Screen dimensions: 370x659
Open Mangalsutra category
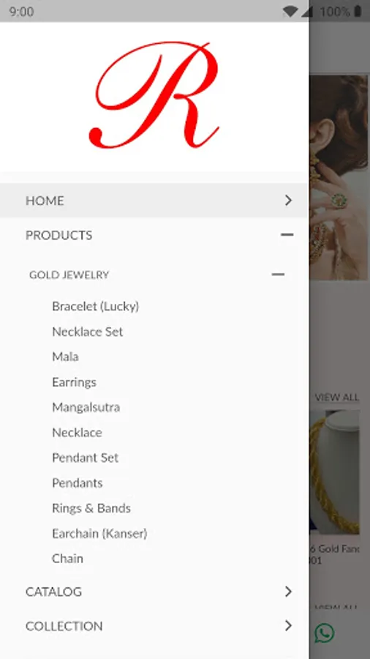click(x=86, y=407)
